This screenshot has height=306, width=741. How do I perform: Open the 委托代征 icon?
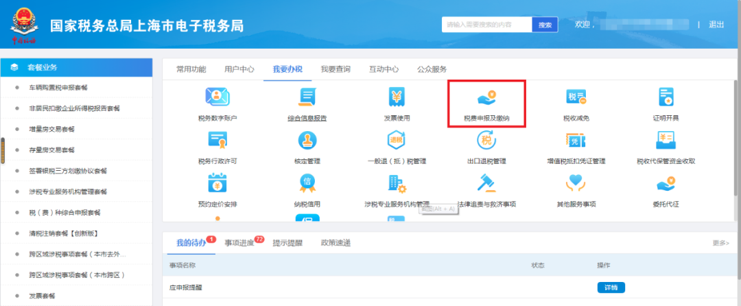666,183
